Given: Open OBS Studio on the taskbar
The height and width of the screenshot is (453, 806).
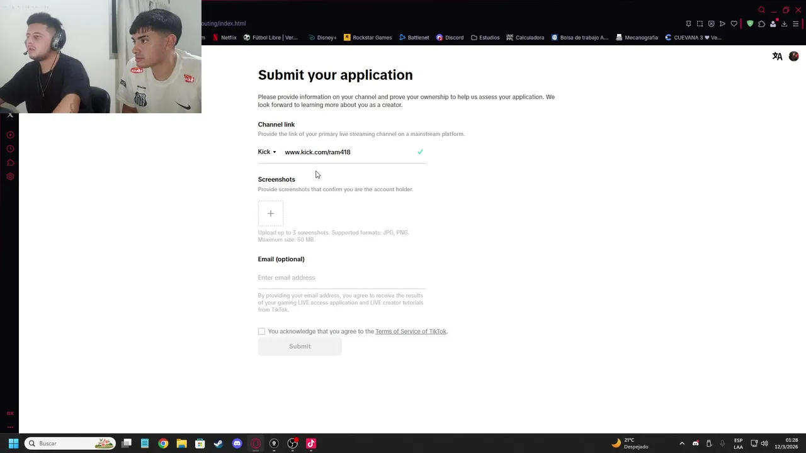Looking at the screenshot, I should 292,444.
